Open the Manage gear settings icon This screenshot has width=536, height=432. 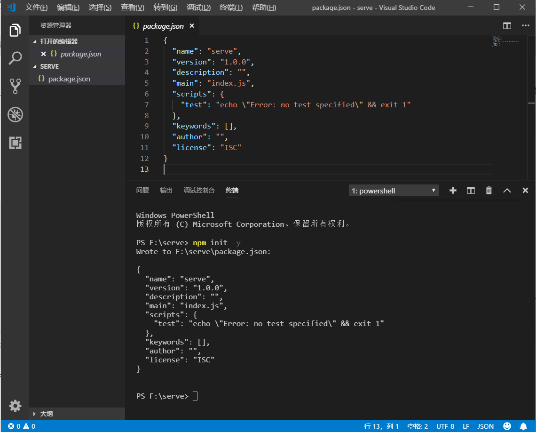coord(15,406)
